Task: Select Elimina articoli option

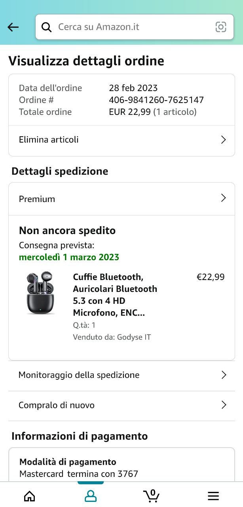Action: [x=49, y=140]
